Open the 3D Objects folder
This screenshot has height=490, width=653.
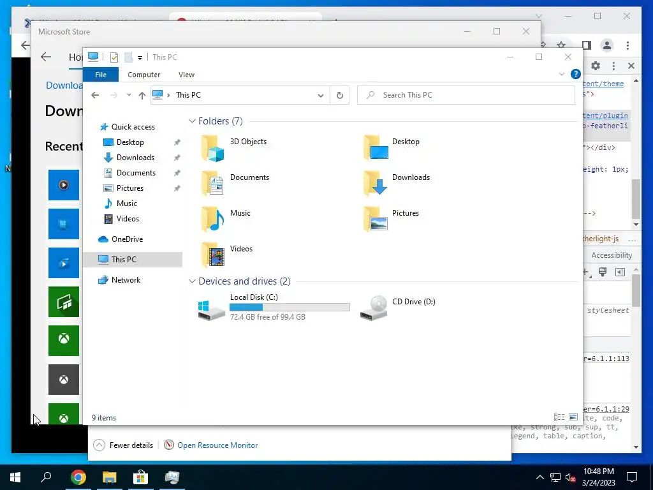tap(233, 148)
